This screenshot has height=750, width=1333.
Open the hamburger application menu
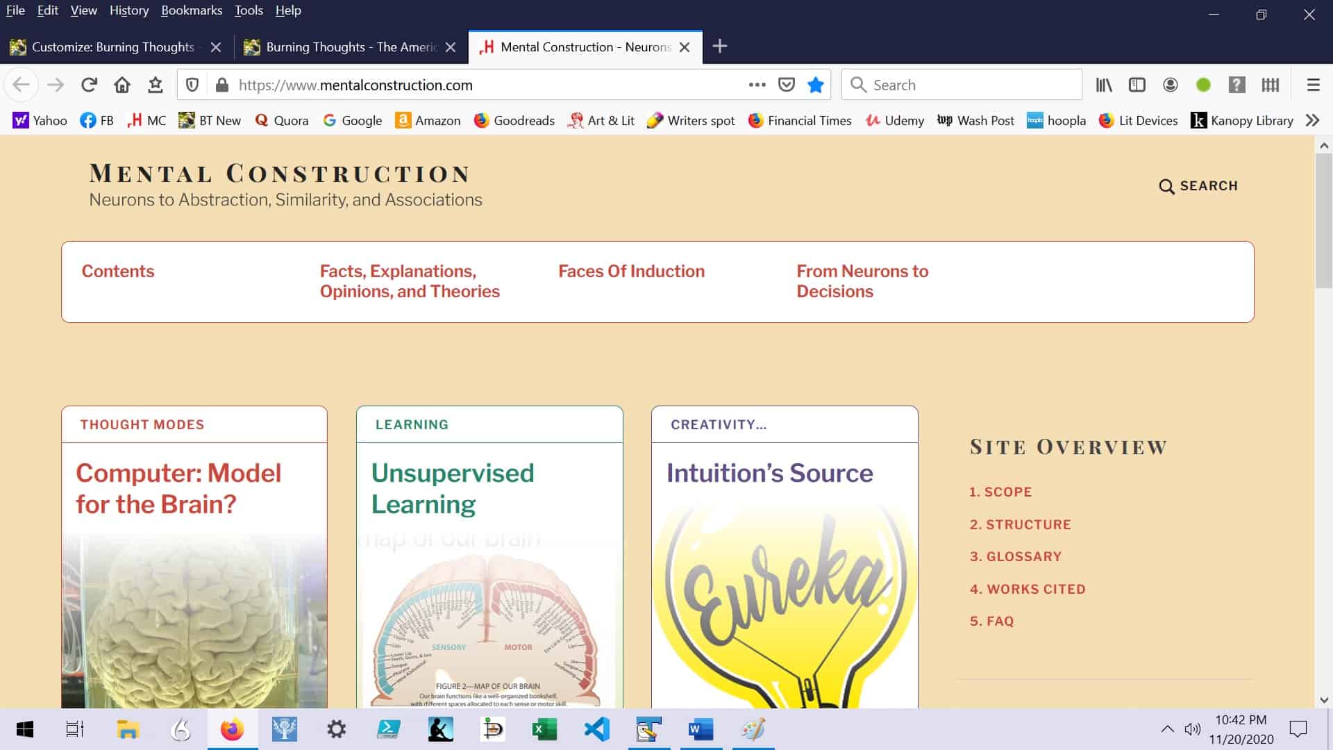click(1313, 85)
